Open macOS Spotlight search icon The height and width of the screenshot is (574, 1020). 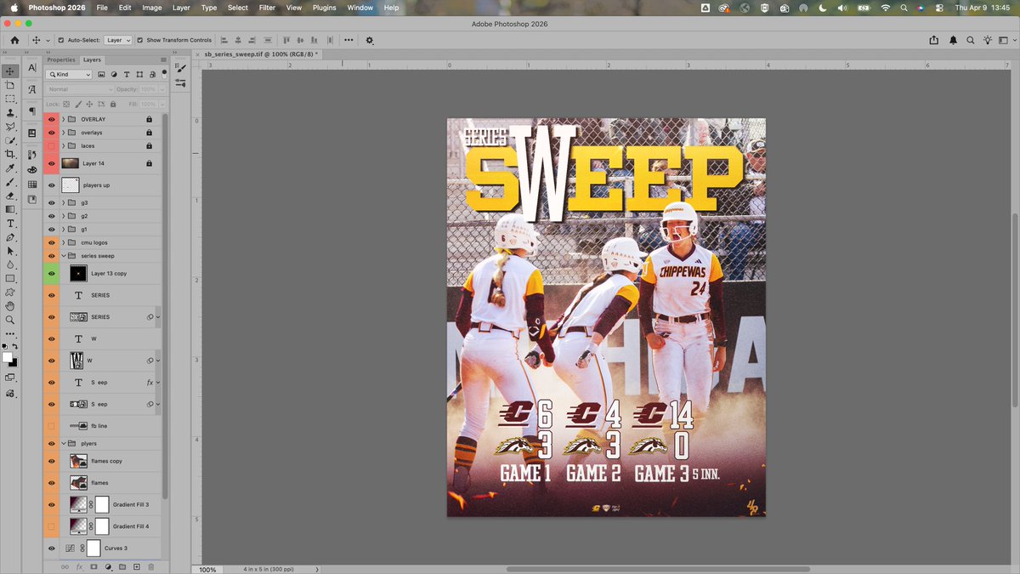pyautogui.click(x=904, y=8)
